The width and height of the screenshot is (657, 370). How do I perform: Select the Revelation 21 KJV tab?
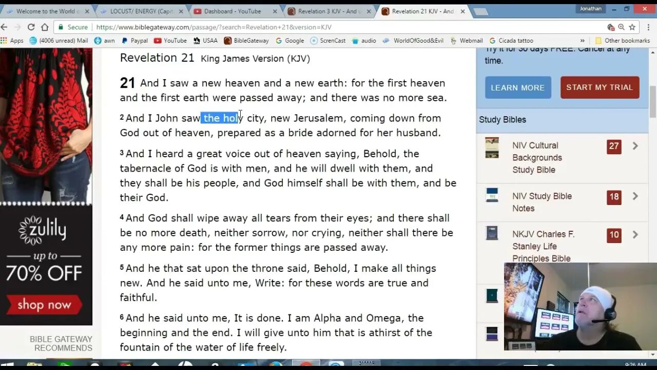point(422,11)
